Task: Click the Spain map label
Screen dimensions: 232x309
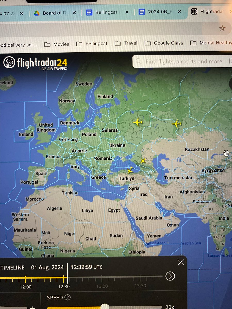Action: (x=41, y=173)
